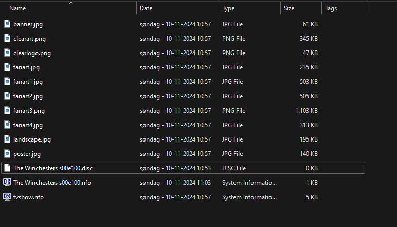Click the fanart3.png image icon
The image size is (397, 227).
(x=7, y=111)
